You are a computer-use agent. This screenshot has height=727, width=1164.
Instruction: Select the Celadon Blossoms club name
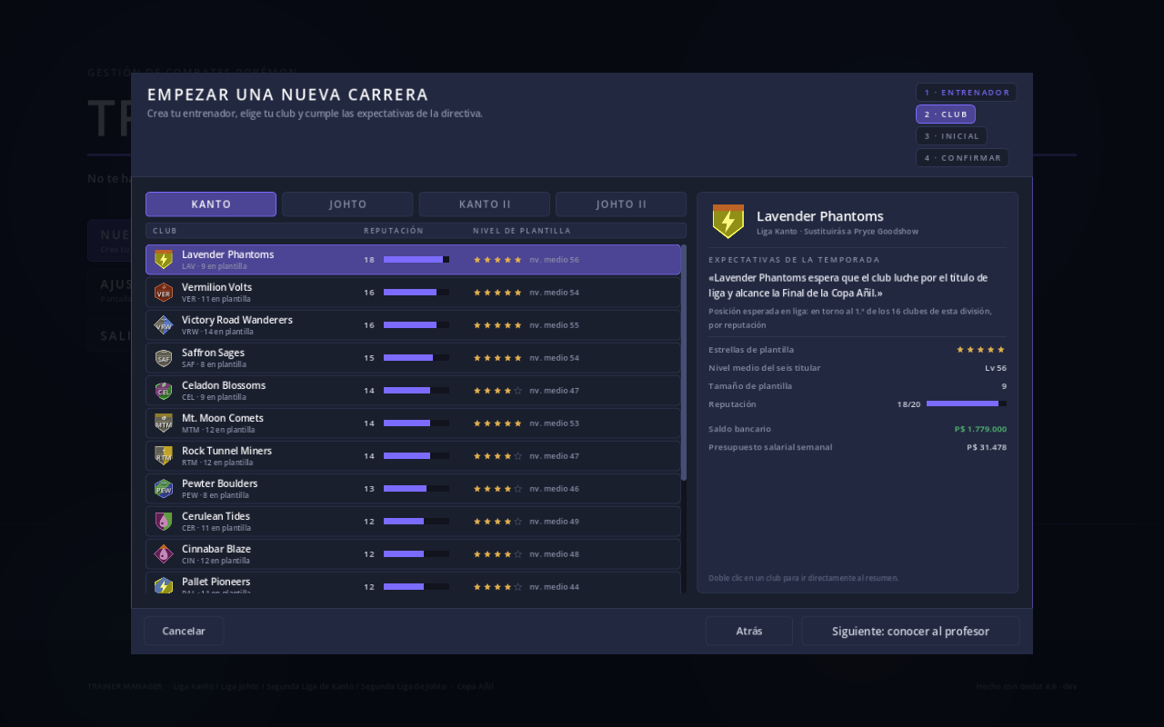coord(224,385)
